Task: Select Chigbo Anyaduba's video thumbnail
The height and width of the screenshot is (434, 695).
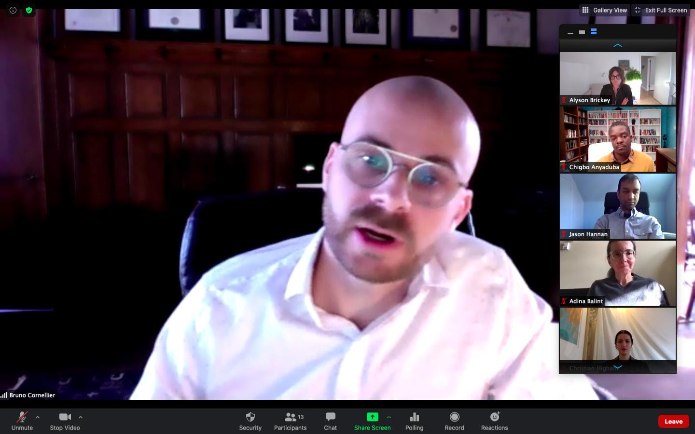Action: (618, 139)
